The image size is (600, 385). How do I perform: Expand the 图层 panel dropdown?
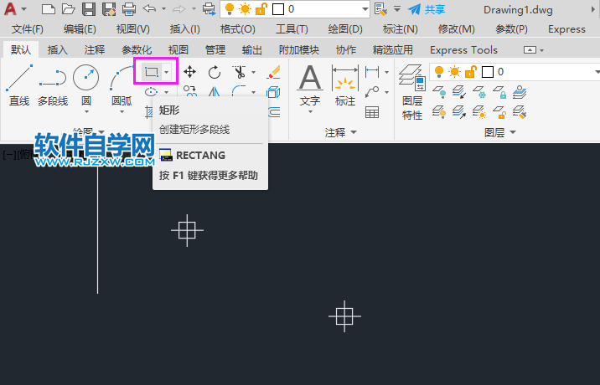(x=513, y=132)
